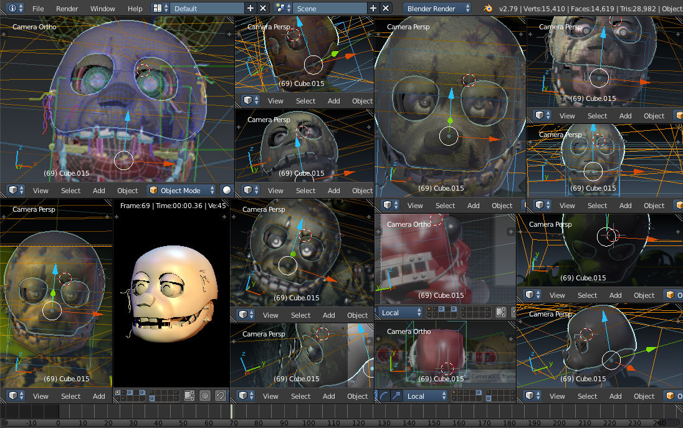Toggle the snap magnet icon in the rendered peach head viewport header
Screen dimensions: 683x428
(221, 396)
